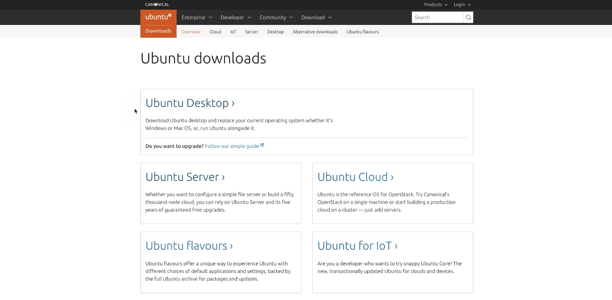Click the Ubuntu Desktop description paragraph
Viewport: 612px width, 300px height.
click(239, 124)
